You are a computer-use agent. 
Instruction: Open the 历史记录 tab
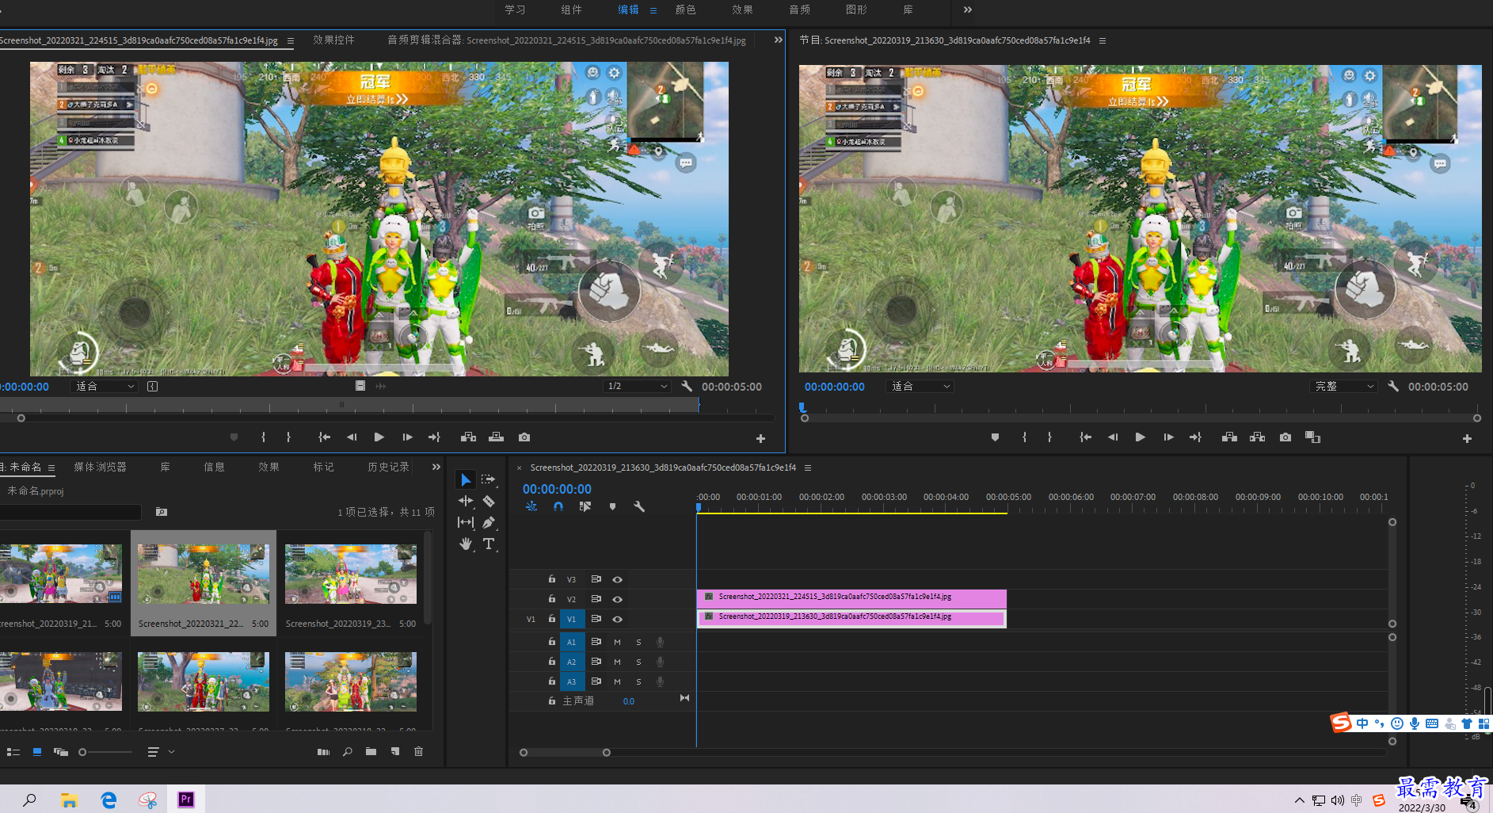[x=388, y=467]
